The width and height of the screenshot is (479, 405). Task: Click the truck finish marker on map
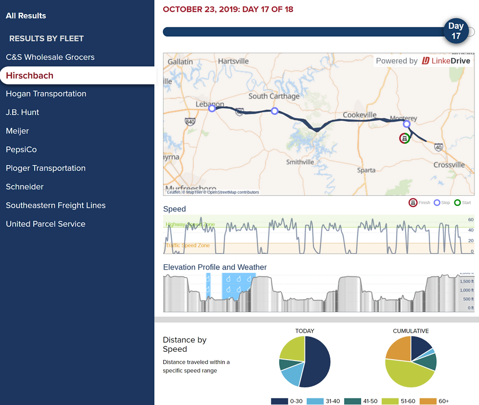[x=405, y=138]
